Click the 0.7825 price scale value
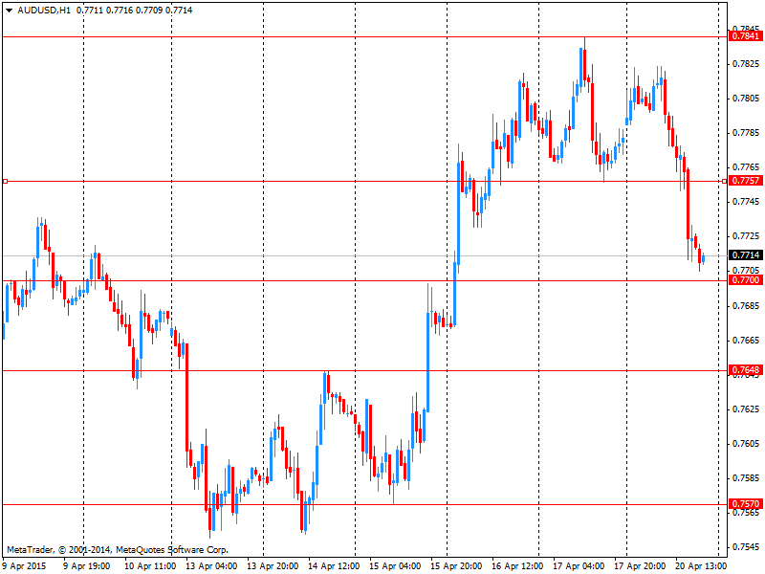Screen dimensions: 765x574 [x=746, y=64]
